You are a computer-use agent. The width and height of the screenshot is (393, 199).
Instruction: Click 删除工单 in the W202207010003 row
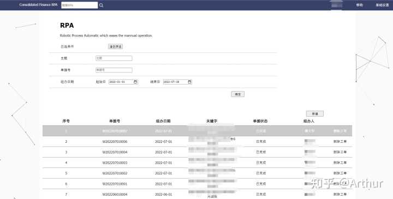(340, 162)
